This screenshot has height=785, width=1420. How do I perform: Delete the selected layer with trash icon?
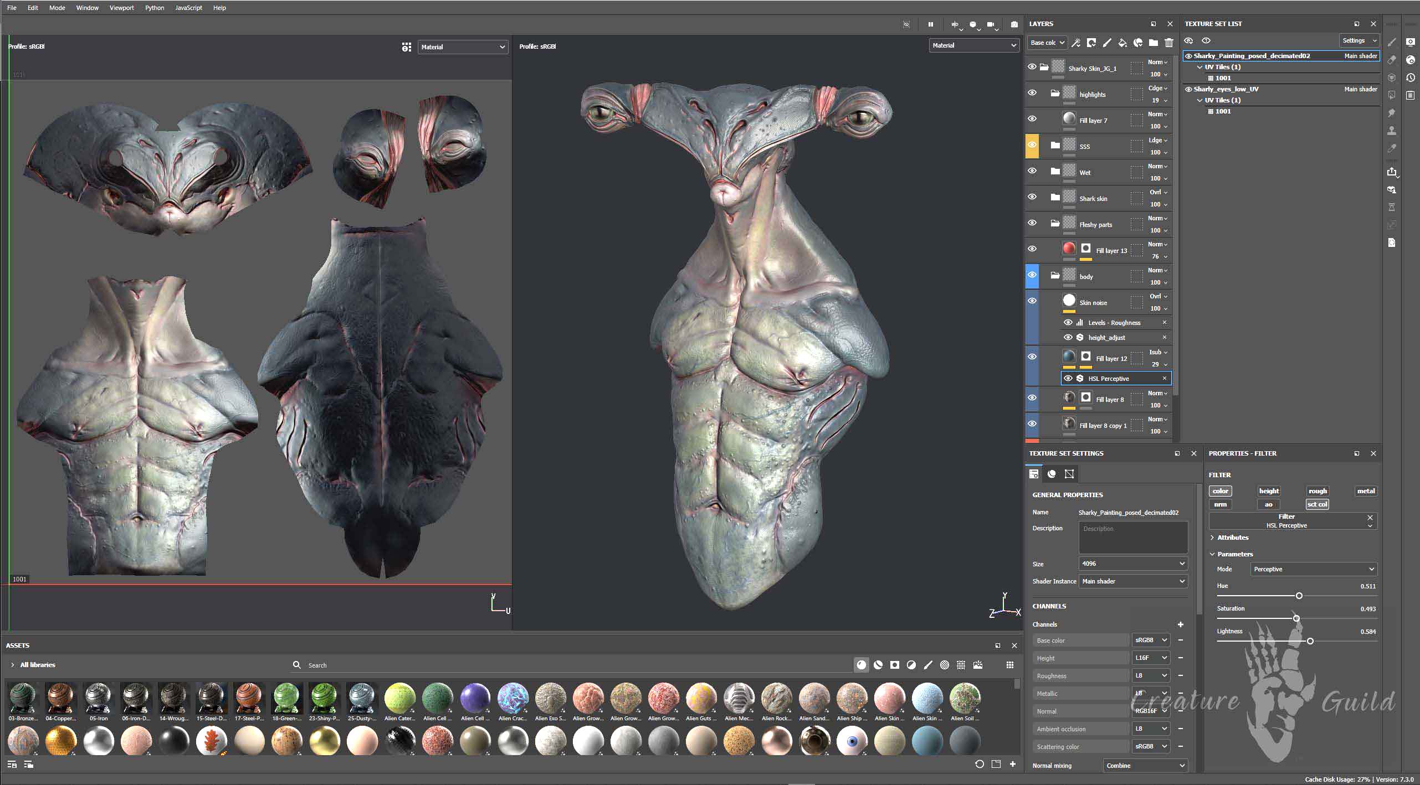(x=1168, y=43)
